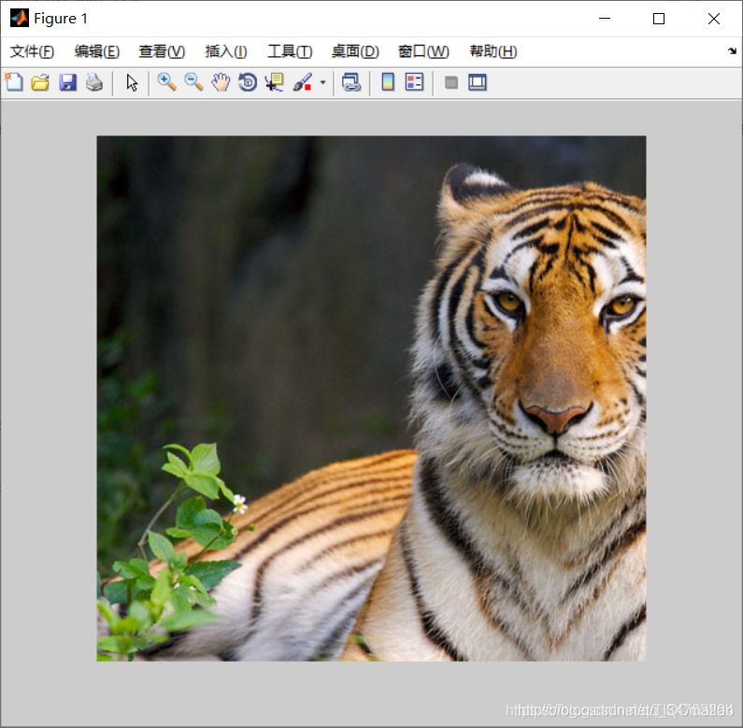Open the 编辑(E) menu
The width and height of the screenshot is (743, 728).
coord(97,51)
